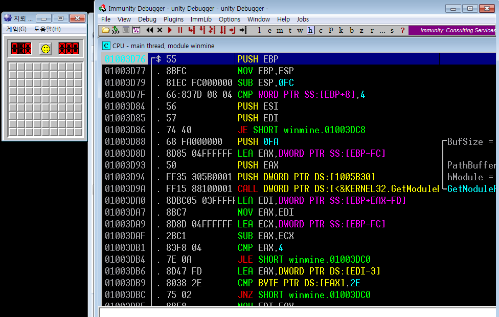Click the Trace into toolbar icon

tap(212, 30)
